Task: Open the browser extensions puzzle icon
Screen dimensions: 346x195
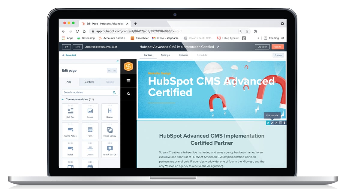Action: pyautogui.click(x=256, y=31)
